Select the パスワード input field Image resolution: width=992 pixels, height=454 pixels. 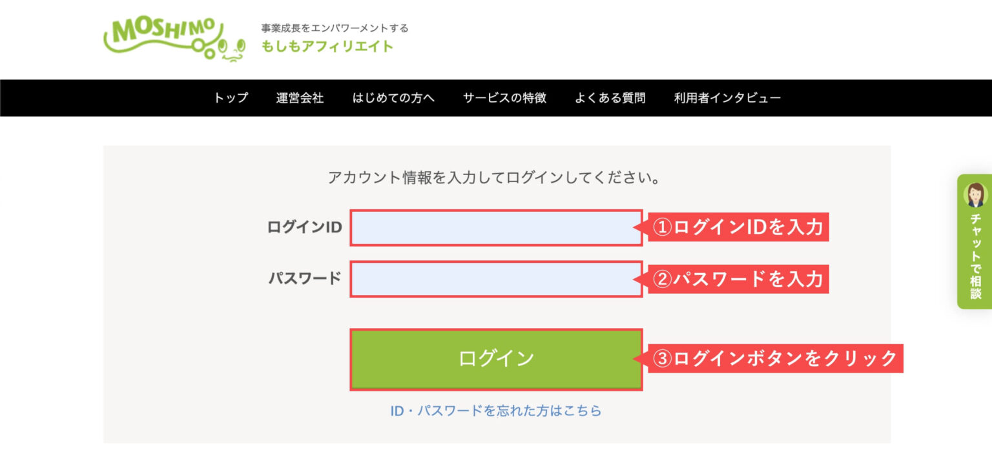[x=495, y=279]
